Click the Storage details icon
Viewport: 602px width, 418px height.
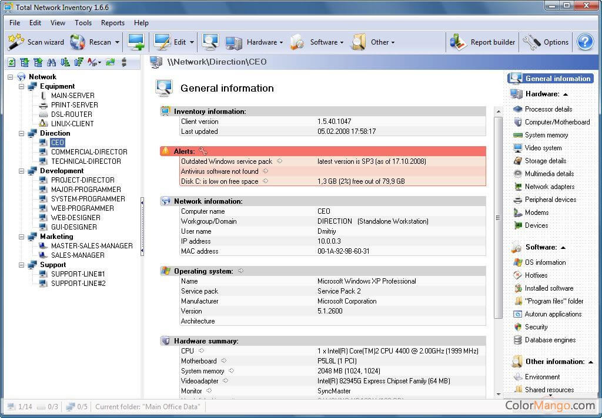click(x=518, y=161)
